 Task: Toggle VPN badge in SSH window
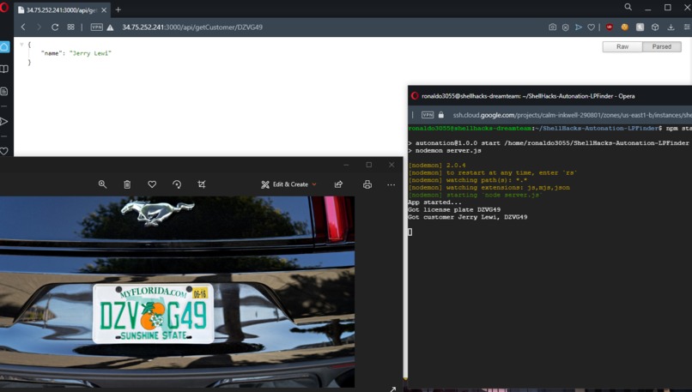coord(428,115)
